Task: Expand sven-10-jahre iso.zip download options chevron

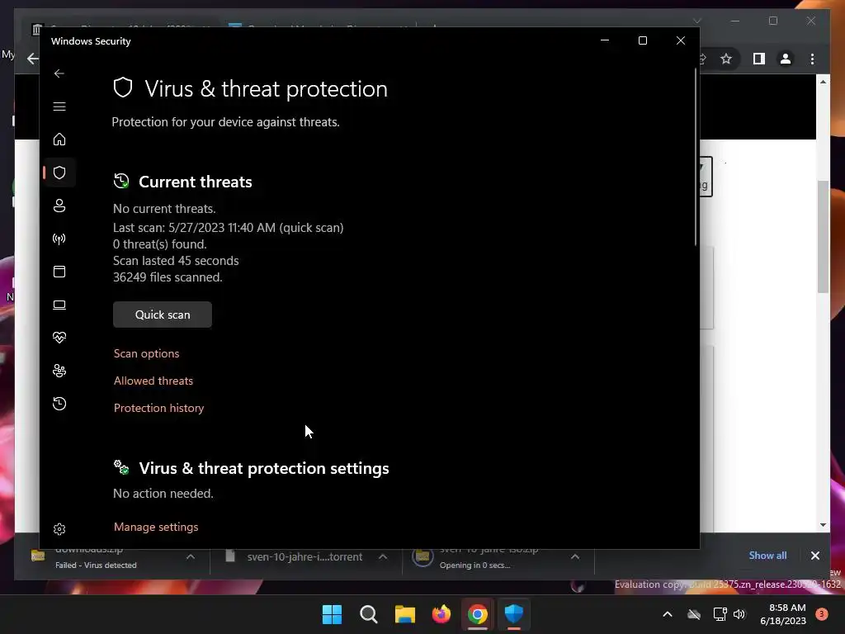Action: coord(575,557)
